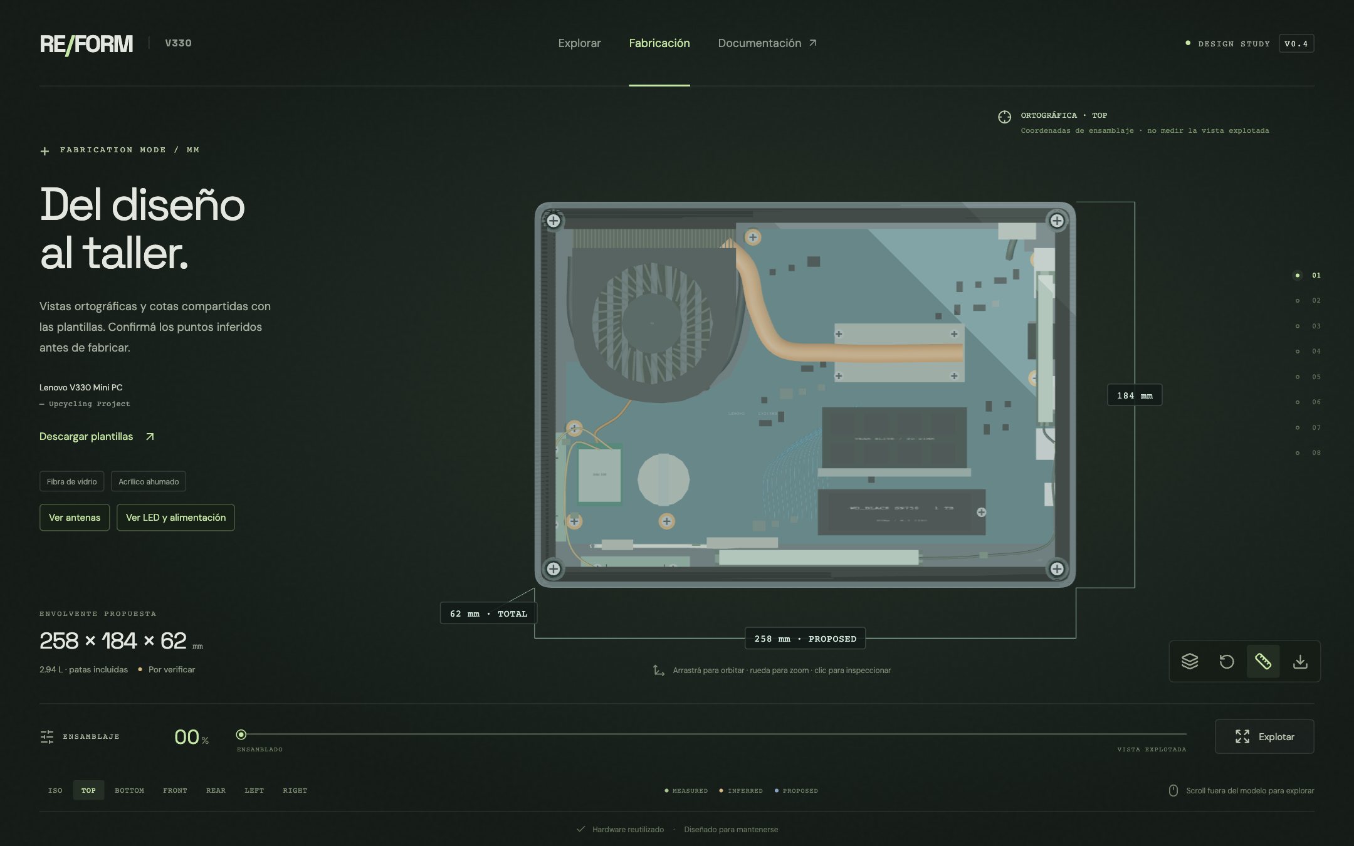Image resolution: width=1354 pixels, height=846 pixels.
Task: Click the reset view rotate icon
Action: click(x=1226, y=661)
